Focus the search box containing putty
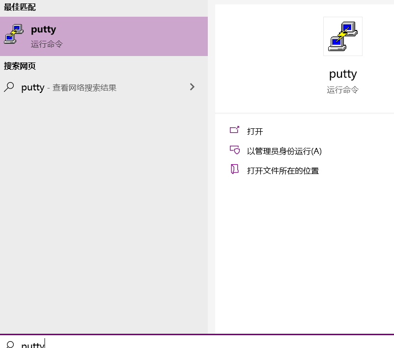The width and height of the screenshot is (394, 348). tap(197, 342)
